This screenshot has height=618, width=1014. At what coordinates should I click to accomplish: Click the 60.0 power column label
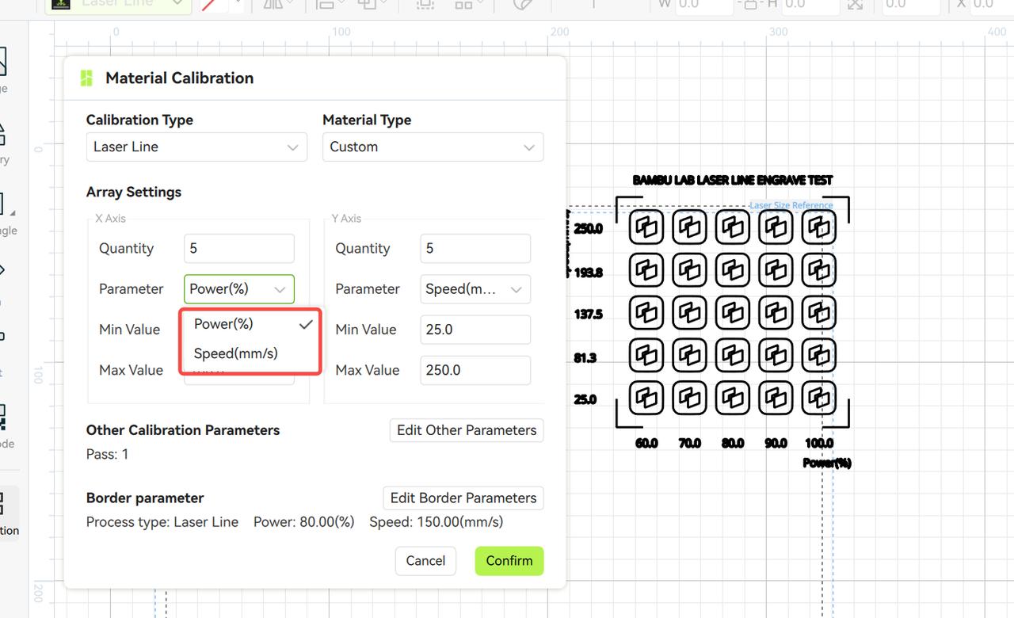click(x=647, y=444)
